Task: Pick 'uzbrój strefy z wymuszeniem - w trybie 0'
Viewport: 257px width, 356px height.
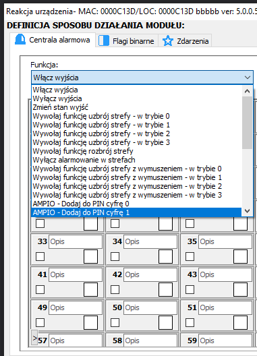Action: point(136,169)
